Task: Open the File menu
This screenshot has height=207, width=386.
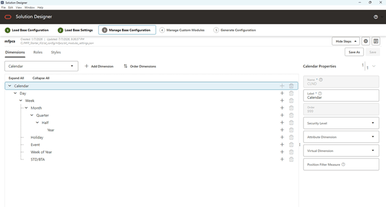Action: [3, 7]
